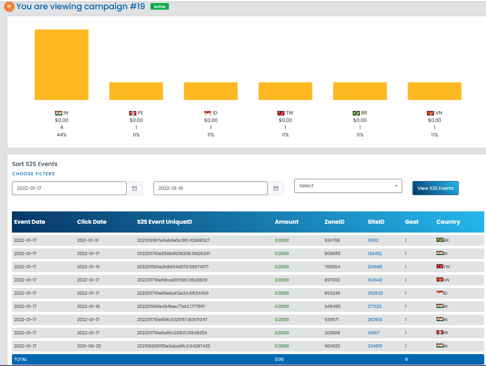This screenshot has width=486, height=366.
Task: Click the Brazil flag under the chart
Action: pos(356,113)
